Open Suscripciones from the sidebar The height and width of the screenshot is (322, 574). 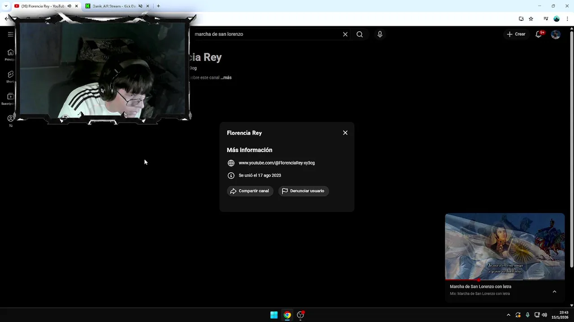(9, 99)
